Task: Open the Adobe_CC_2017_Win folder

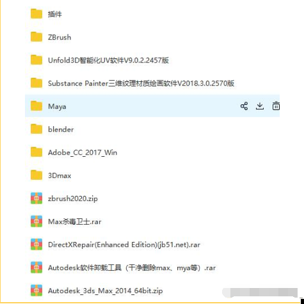Action: coord(83,152)
